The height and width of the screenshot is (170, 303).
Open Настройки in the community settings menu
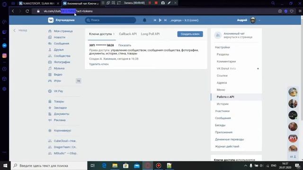pos(222,47)
